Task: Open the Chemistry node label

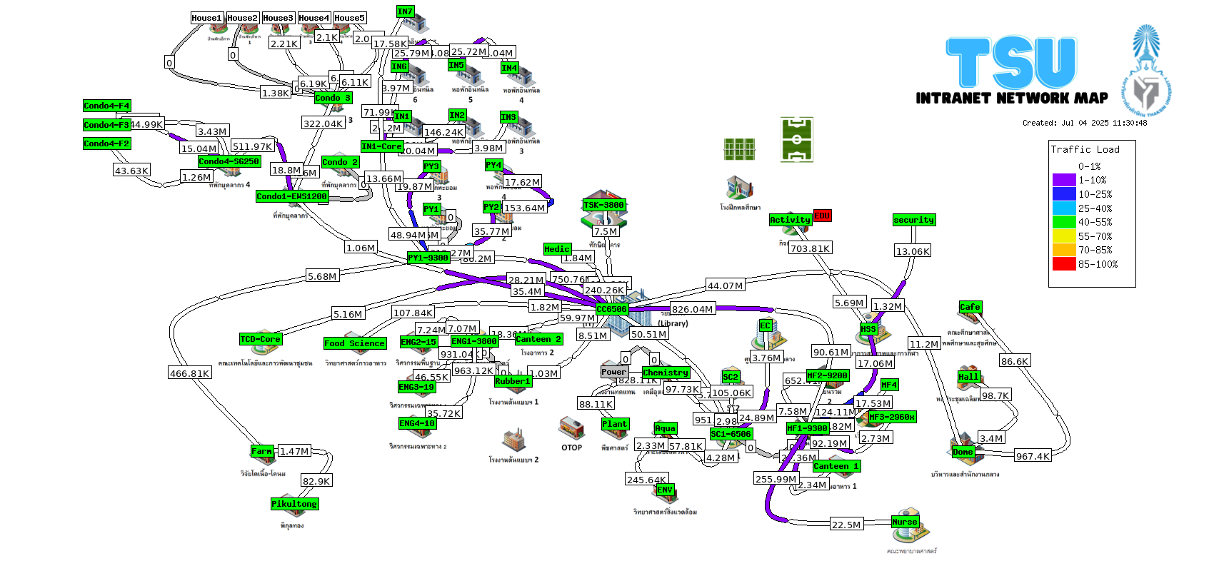Action: pos(666,373)
